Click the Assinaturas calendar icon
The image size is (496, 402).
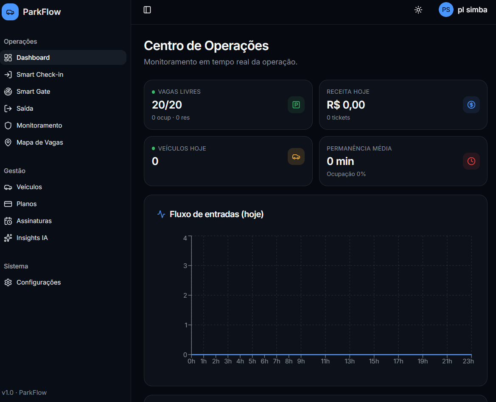8,221
